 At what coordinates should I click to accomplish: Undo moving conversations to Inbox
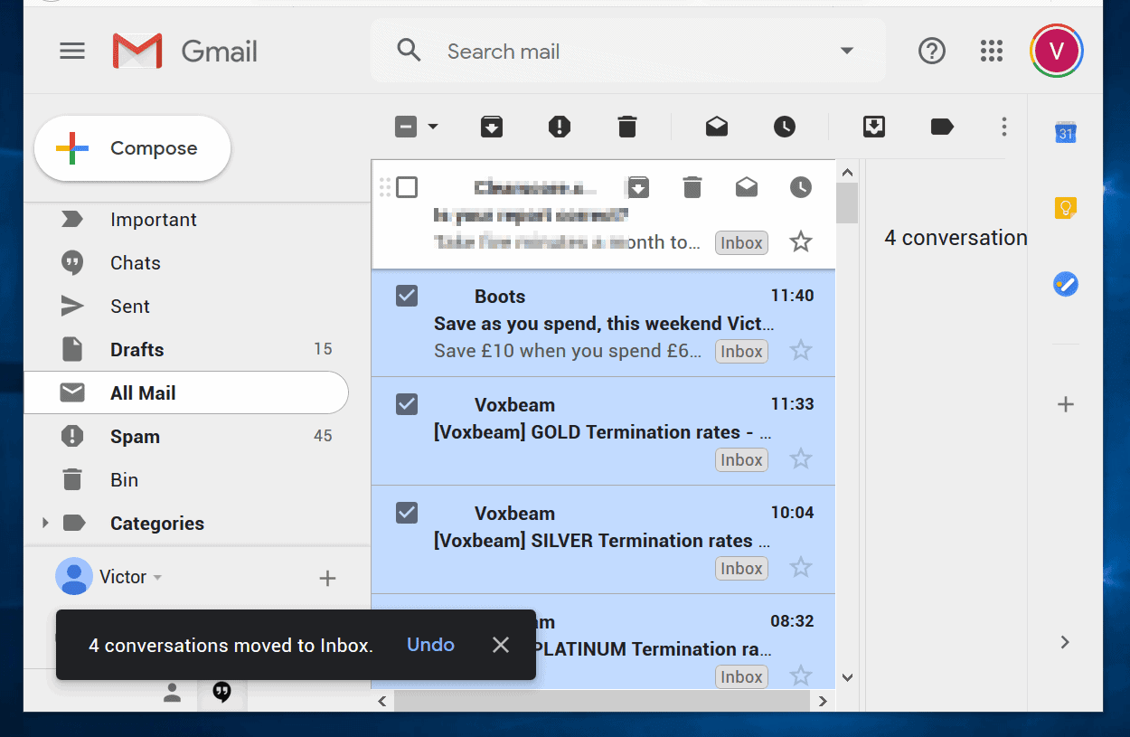[430, 645]
